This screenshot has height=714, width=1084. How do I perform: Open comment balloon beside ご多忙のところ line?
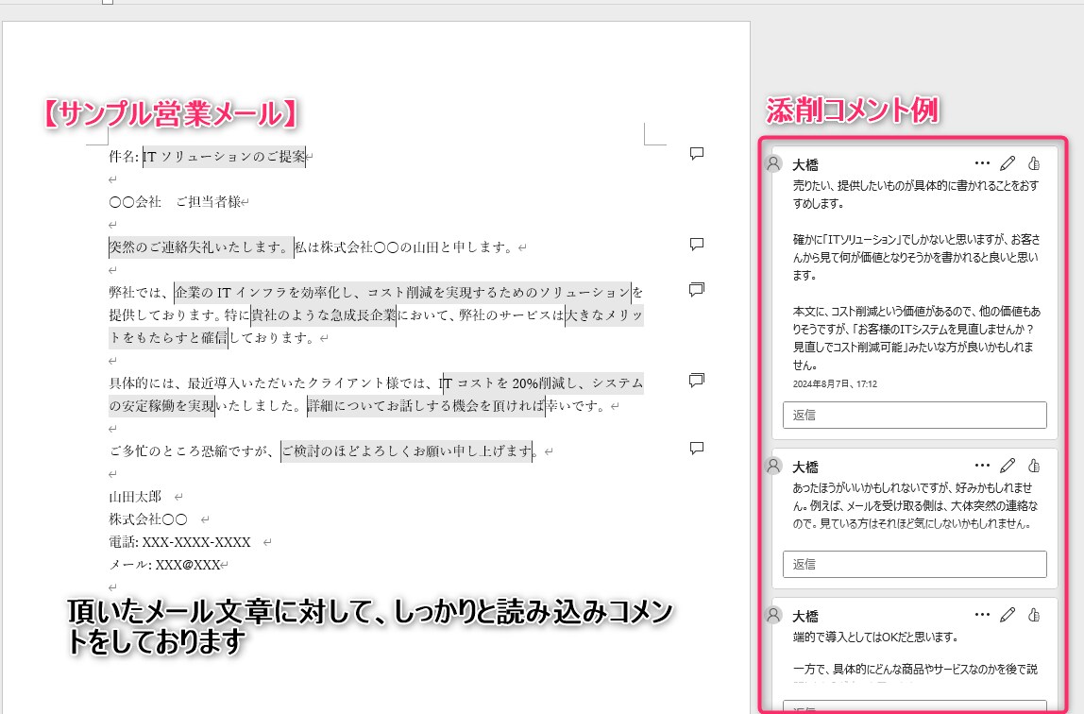click(x=697, y=448)
